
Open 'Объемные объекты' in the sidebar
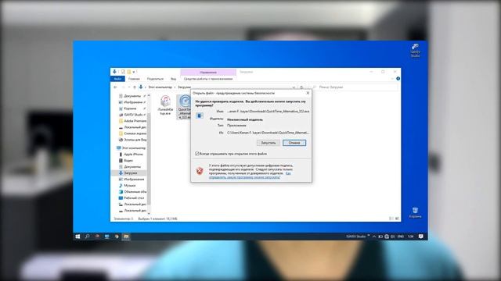[132, 192]
